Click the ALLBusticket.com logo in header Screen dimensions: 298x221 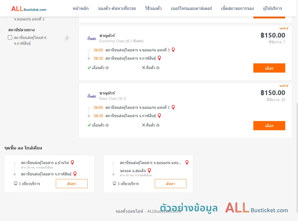[29, 9]
